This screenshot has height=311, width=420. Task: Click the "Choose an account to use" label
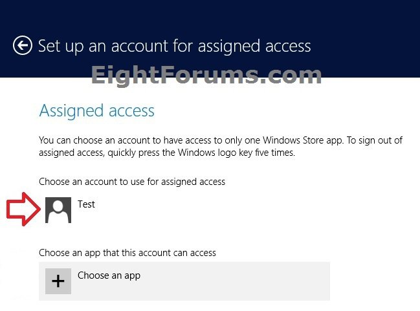(x=131, y=182)
